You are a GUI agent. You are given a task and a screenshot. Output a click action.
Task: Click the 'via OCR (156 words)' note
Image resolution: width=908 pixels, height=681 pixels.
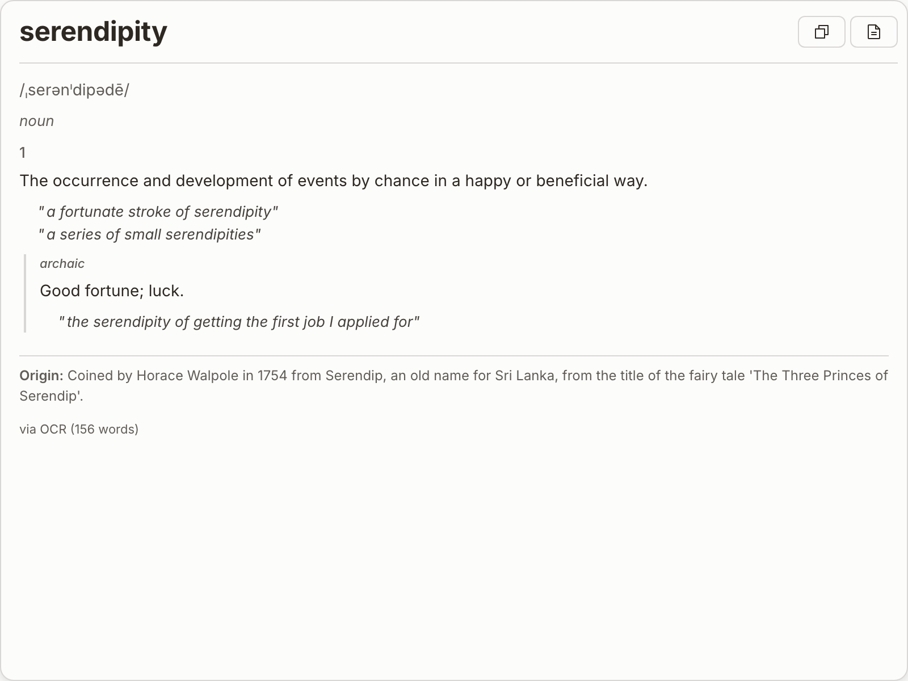(x=79, y=430)
